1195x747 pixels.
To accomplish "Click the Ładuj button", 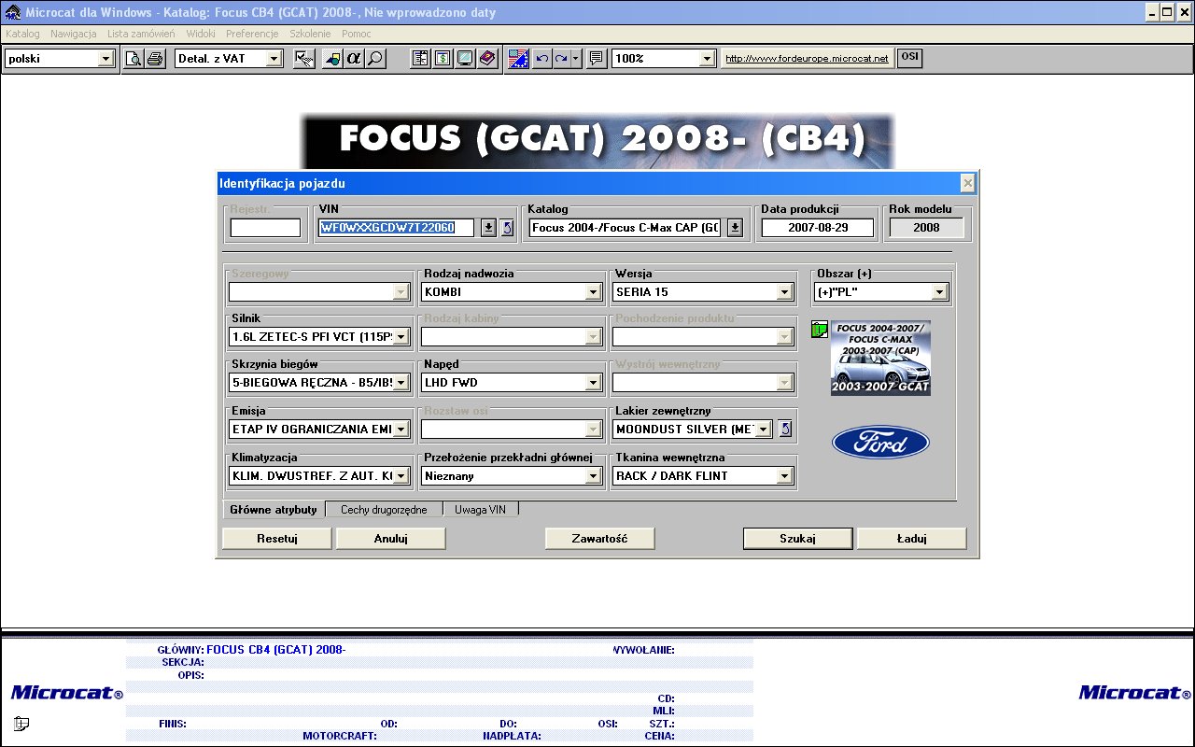I will (x=912, y=539).
